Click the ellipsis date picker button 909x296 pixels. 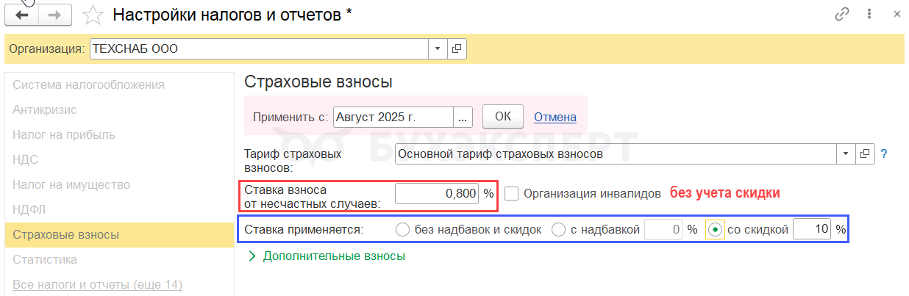coord(463,117)
